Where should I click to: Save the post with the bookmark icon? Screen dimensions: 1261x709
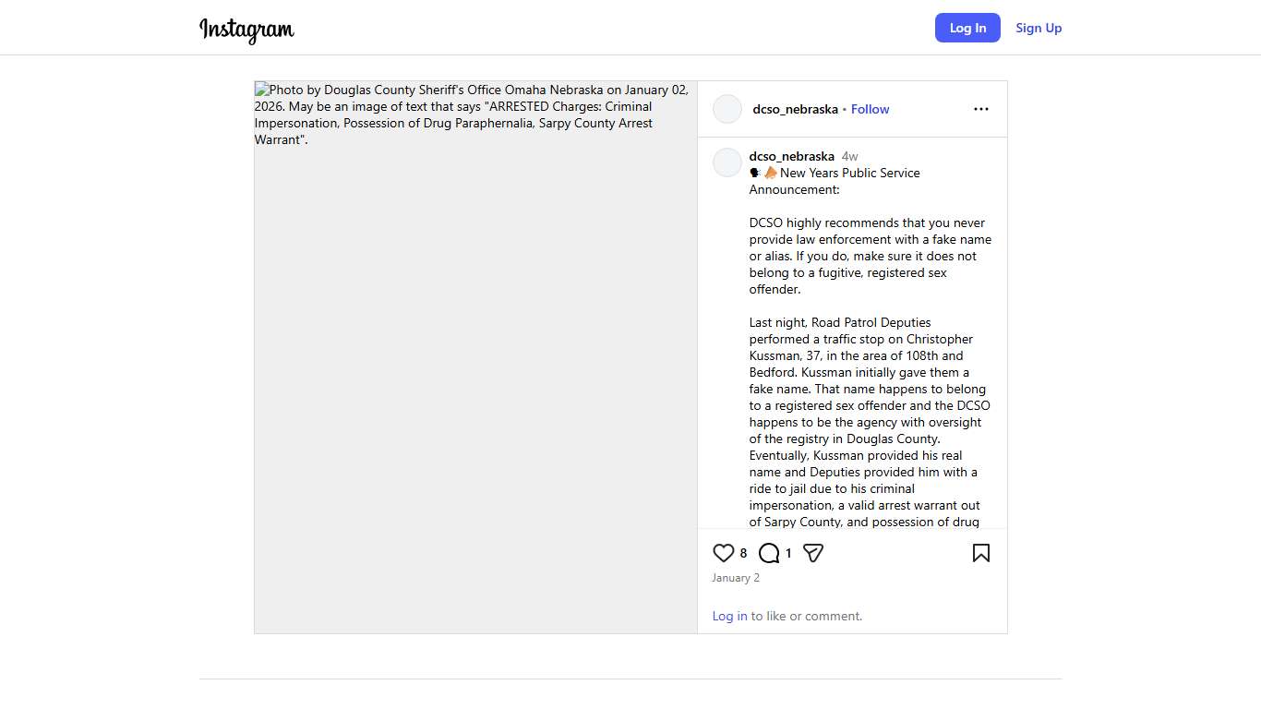(980, 553)
